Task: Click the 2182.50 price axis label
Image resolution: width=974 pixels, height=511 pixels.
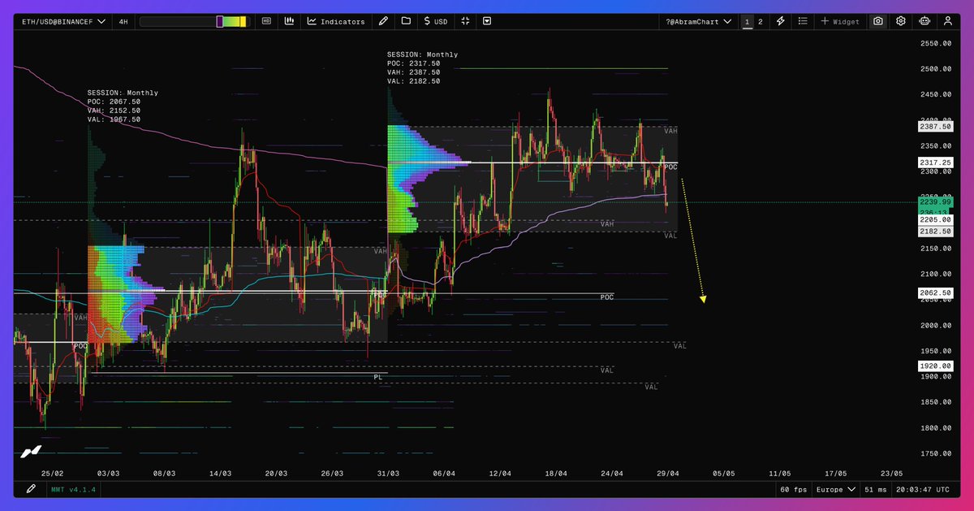Action: coord(934,232)
